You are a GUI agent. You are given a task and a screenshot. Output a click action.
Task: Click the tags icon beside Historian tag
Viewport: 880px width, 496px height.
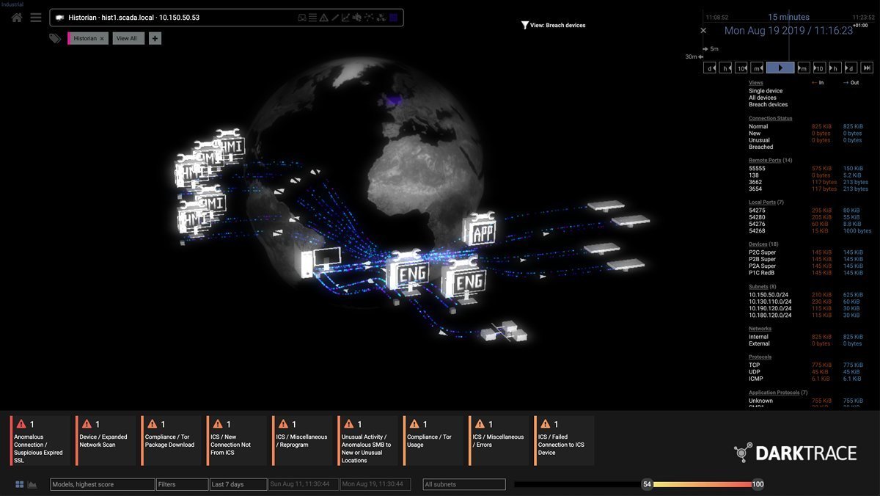(55, 38)
